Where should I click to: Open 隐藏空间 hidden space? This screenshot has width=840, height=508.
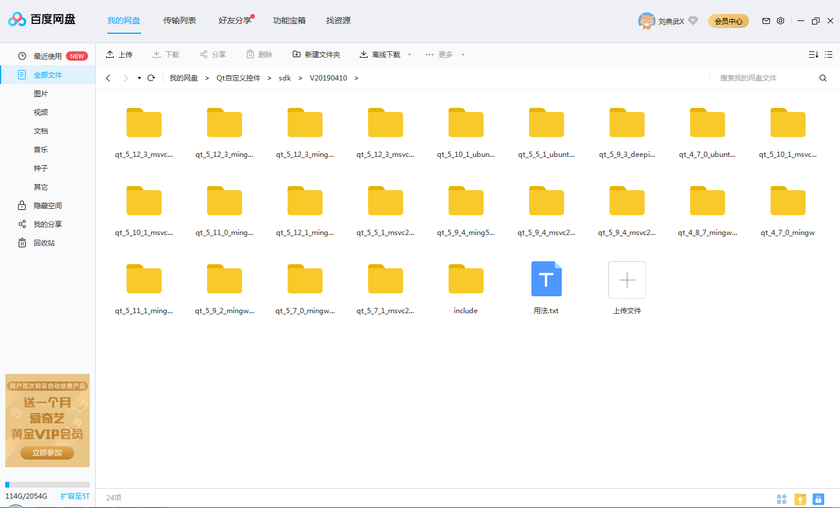point(47,205)
